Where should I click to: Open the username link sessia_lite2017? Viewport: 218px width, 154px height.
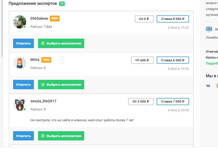coord(43,101)
